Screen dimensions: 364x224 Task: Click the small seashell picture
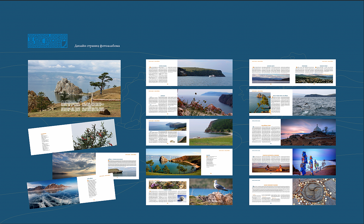tap(173, 141)
